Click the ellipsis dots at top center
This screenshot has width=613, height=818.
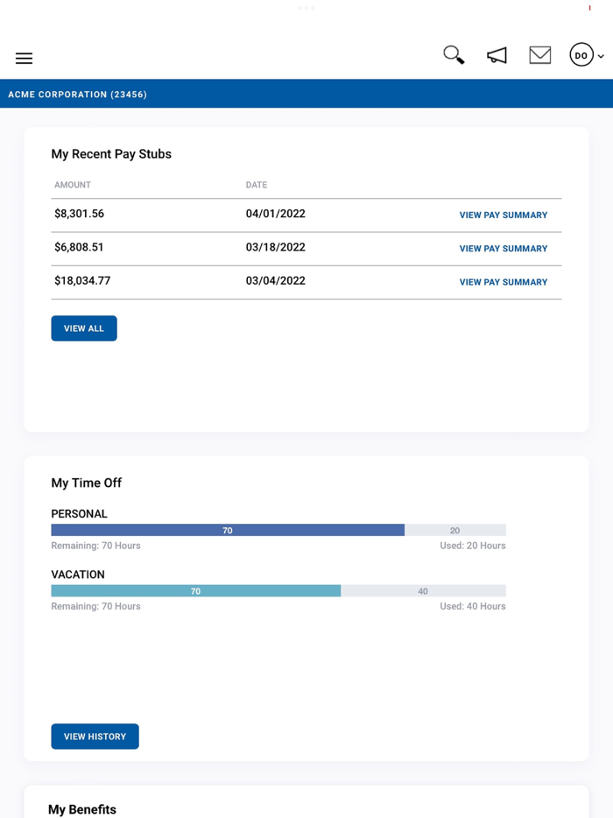click(x=306, y=7)
